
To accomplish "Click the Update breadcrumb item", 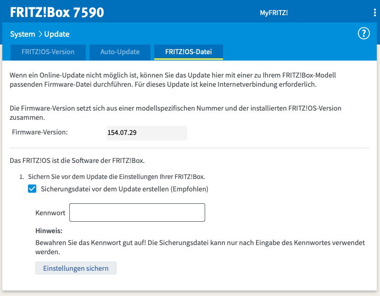I will 57,34.
